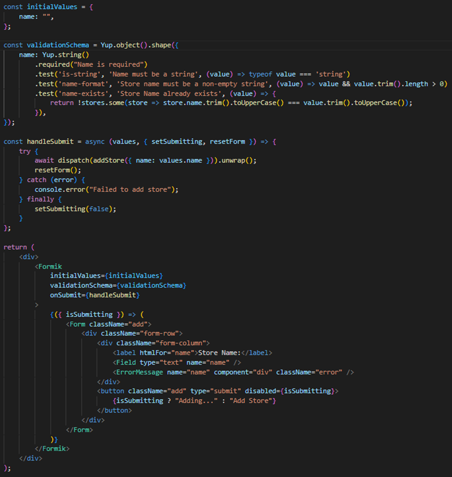Select the onSubmit prop assignment
Screen dimensions: 452x477
tap(94, 295)
